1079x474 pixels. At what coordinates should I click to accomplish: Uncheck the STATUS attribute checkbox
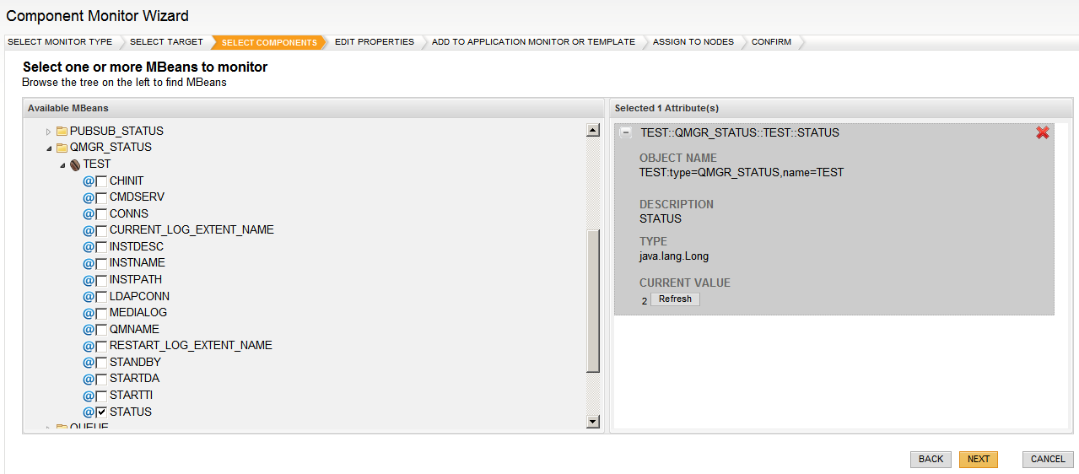(101, 412)
